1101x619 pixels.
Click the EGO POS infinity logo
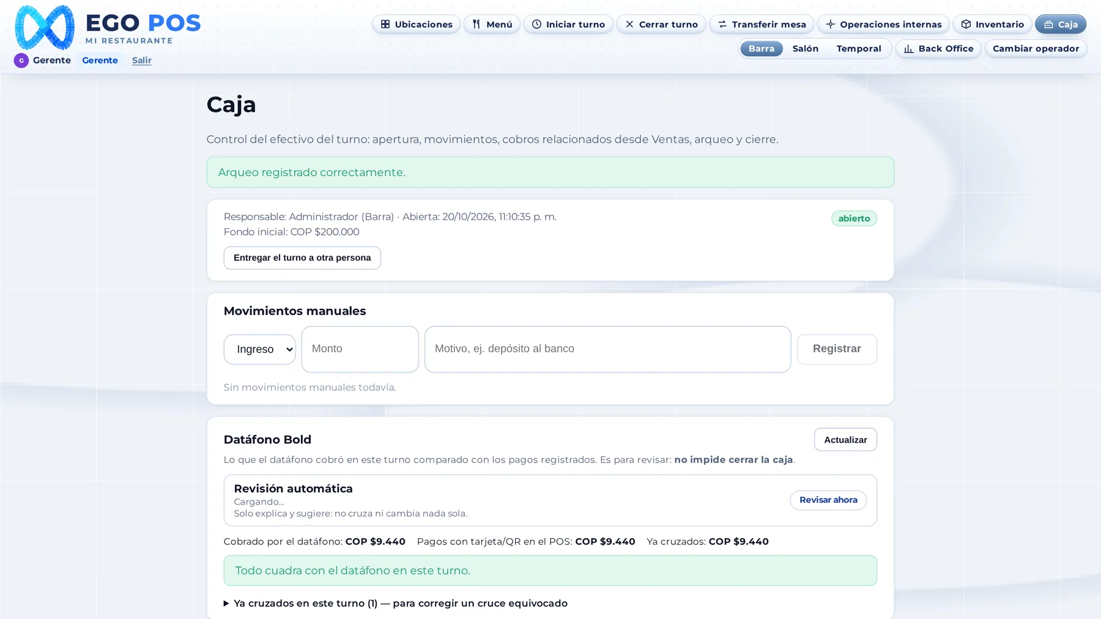coord(45,28)
